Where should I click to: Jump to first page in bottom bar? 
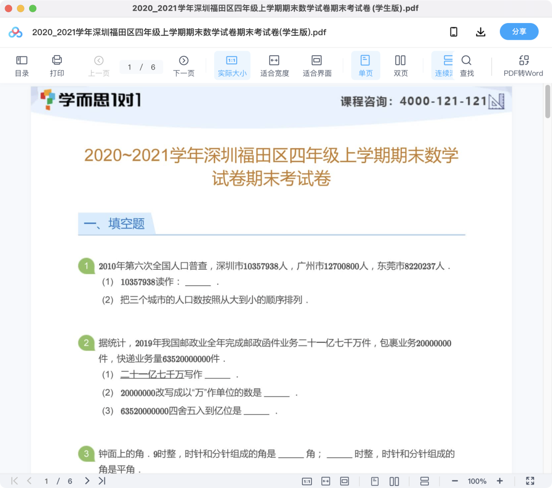click(14, 481)
